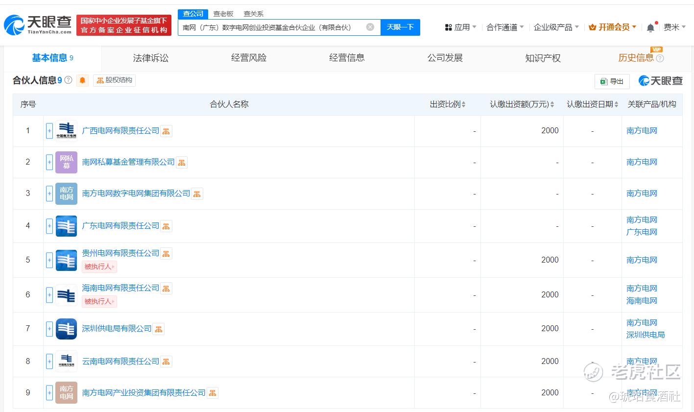Click question mark icon on 历史信息 tab
Viewport: 694px width, 412px height.
[660, 58]
